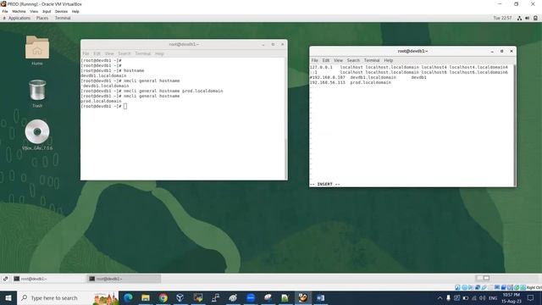Image resolution: width=542 pixels, height=305 pixels.
Task: Show hidden Windows tray icons chevron
Action: [440, 297]
